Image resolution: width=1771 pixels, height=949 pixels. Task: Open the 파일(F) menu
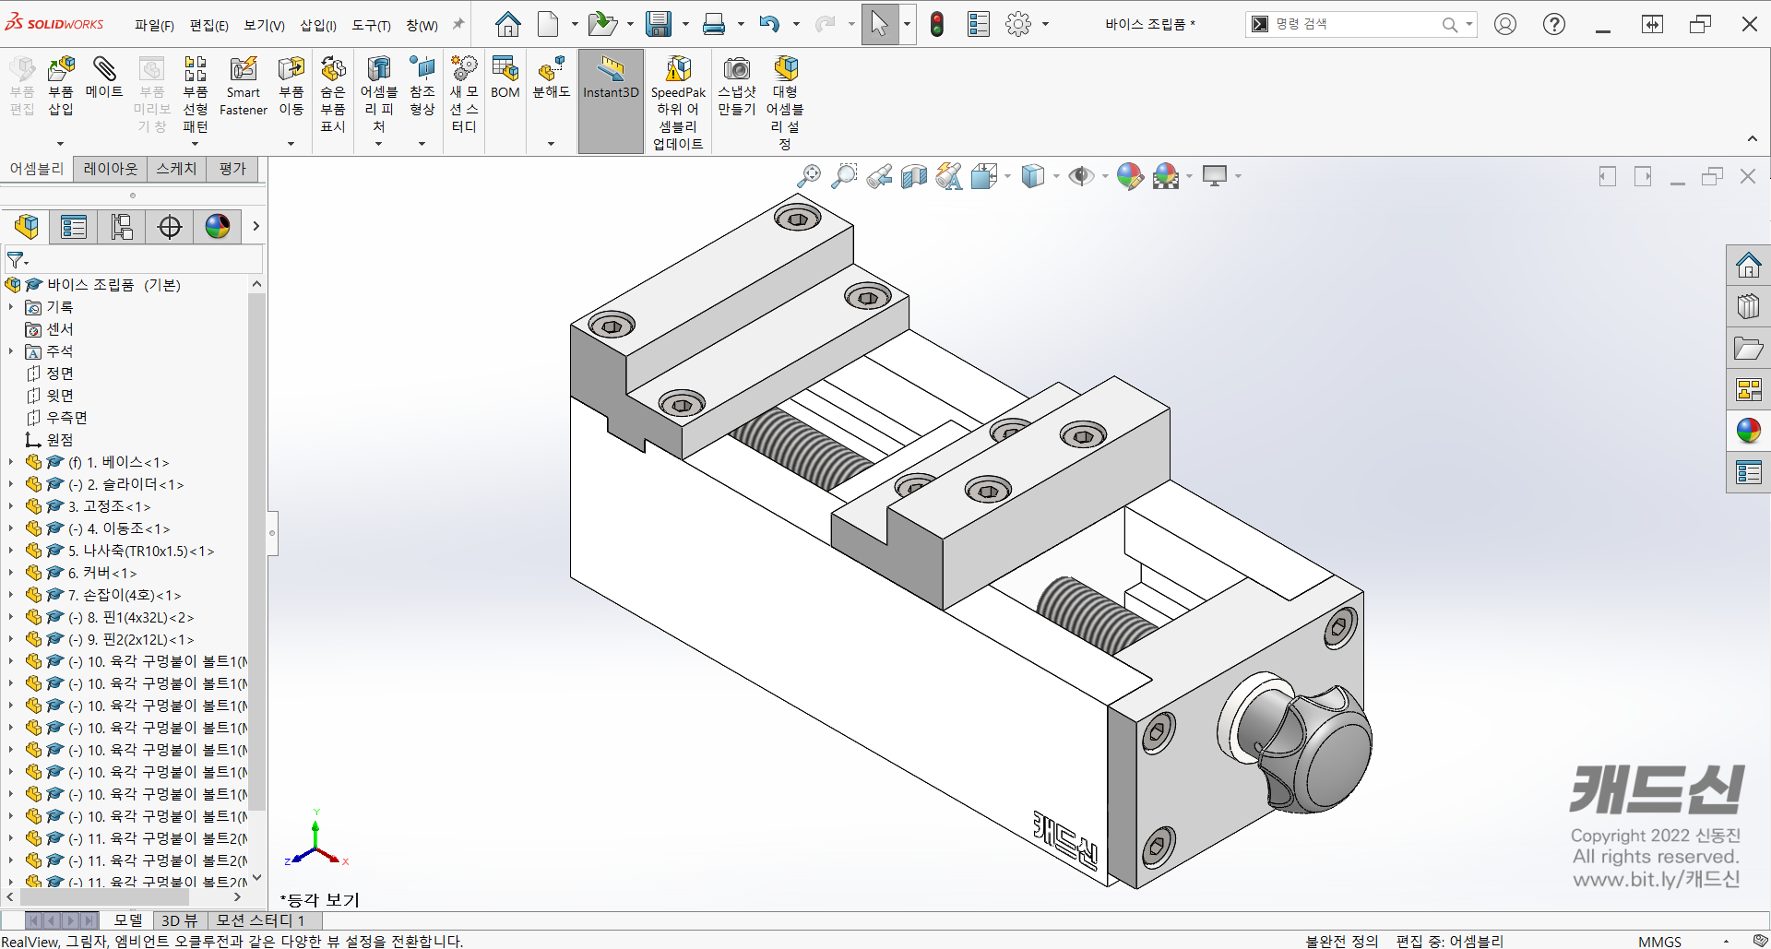[x=154, y=25]
